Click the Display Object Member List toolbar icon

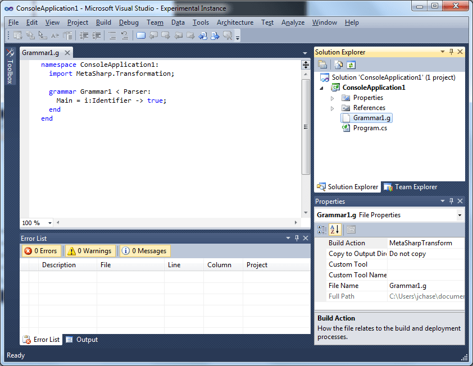point(18,35)
